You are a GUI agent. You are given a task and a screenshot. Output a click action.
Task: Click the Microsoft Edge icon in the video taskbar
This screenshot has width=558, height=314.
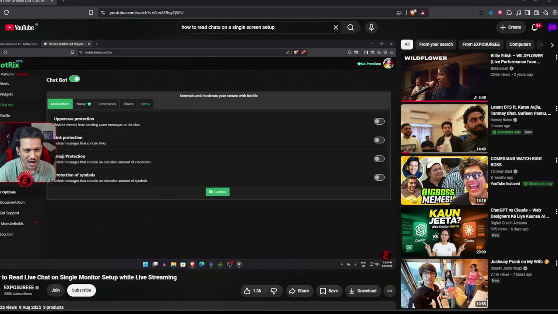click(201, 264)
